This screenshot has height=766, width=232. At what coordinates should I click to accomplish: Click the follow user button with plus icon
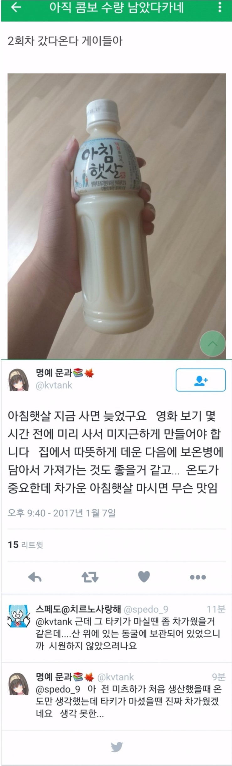click(x=201, y=380)
